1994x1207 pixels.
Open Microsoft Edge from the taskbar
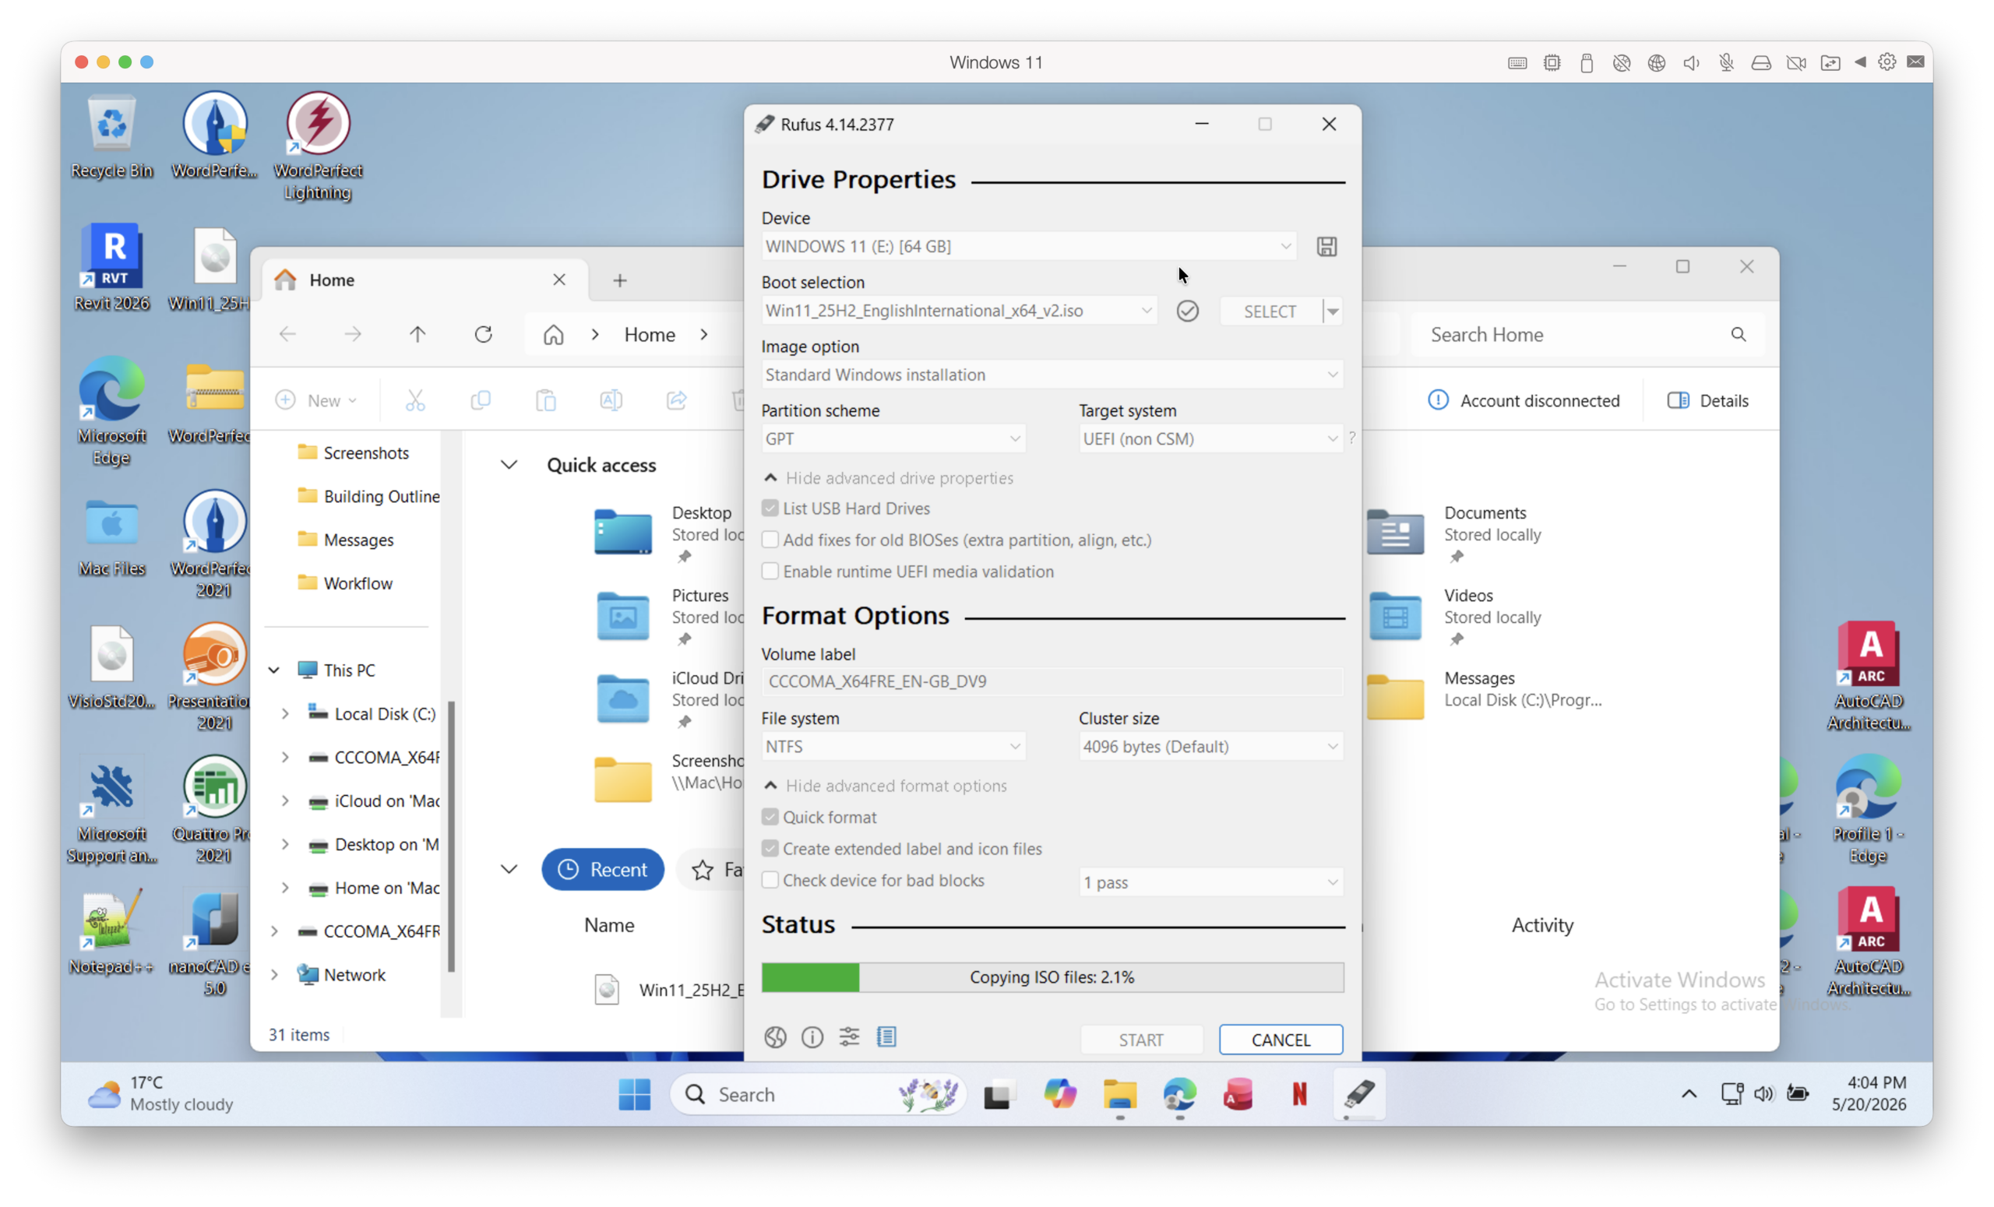(x=1180, y=1096)
